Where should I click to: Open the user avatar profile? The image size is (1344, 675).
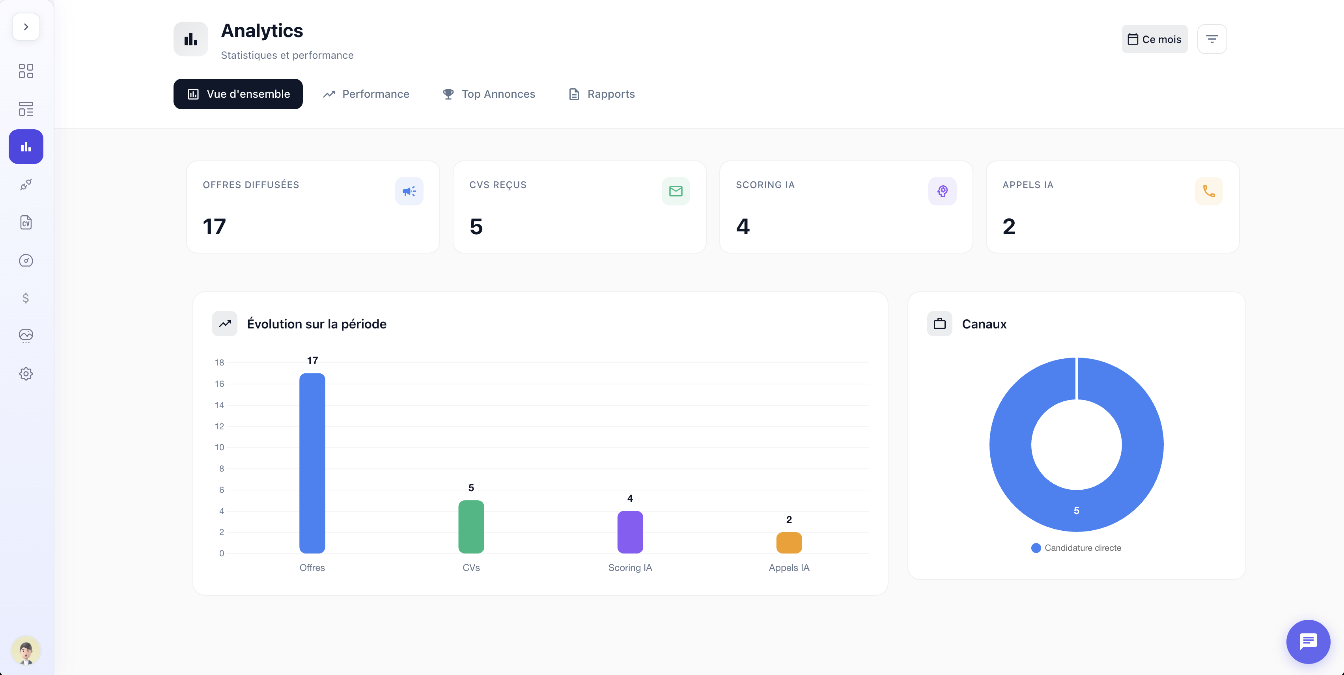click(26, 650)
